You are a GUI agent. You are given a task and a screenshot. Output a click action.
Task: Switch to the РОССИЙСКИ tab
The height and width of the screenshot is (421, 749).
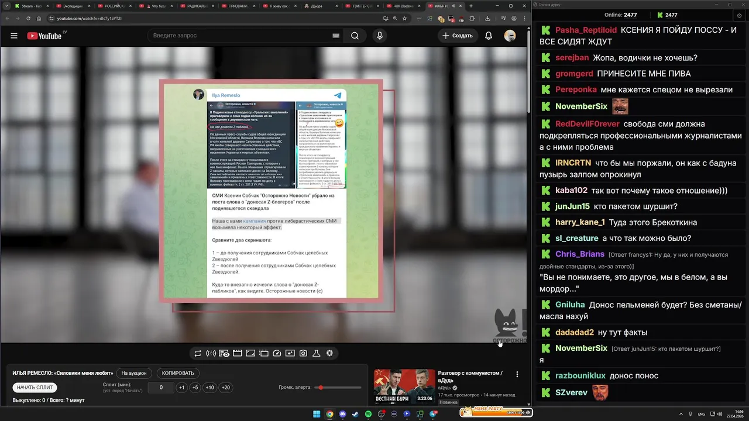(x=115, y=5)
